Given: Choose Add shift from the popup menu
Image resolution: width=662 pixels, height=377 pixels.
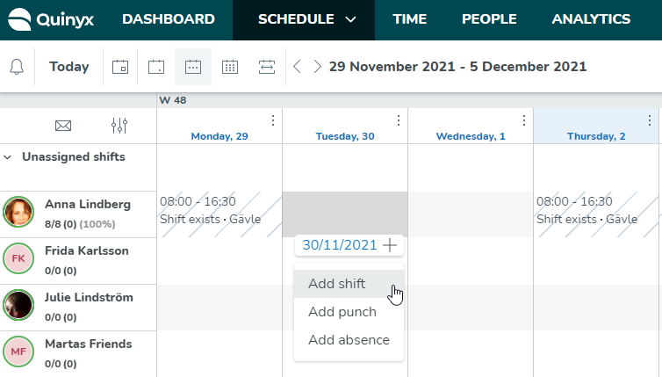Looking at the screenshot, I should pos(349,284).
